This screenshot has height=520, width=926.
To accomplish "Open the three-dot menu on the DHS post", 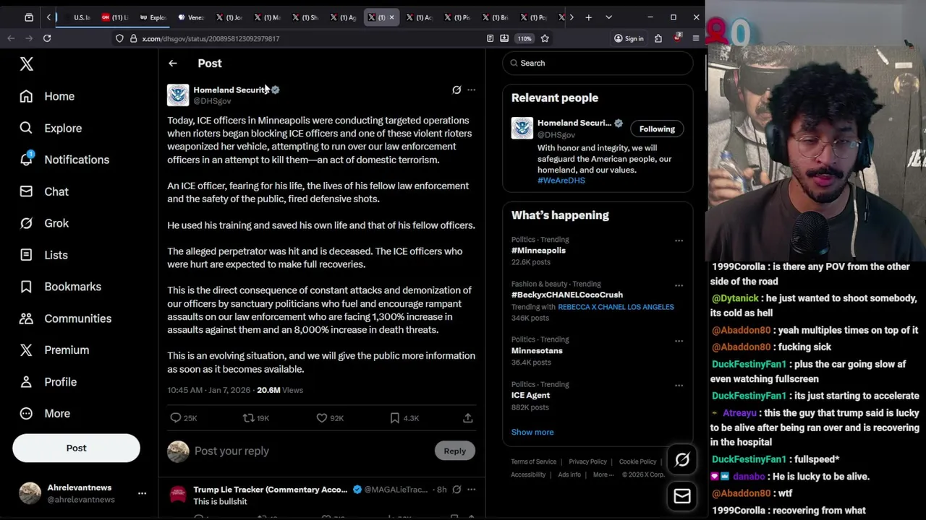I will tap(471, 90).
